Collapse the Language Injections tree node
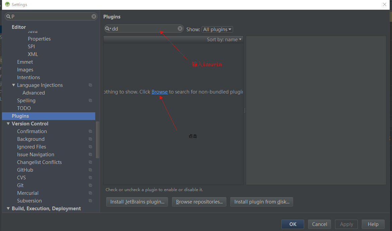This screenshot has width=392, height=231. [13, 85]
